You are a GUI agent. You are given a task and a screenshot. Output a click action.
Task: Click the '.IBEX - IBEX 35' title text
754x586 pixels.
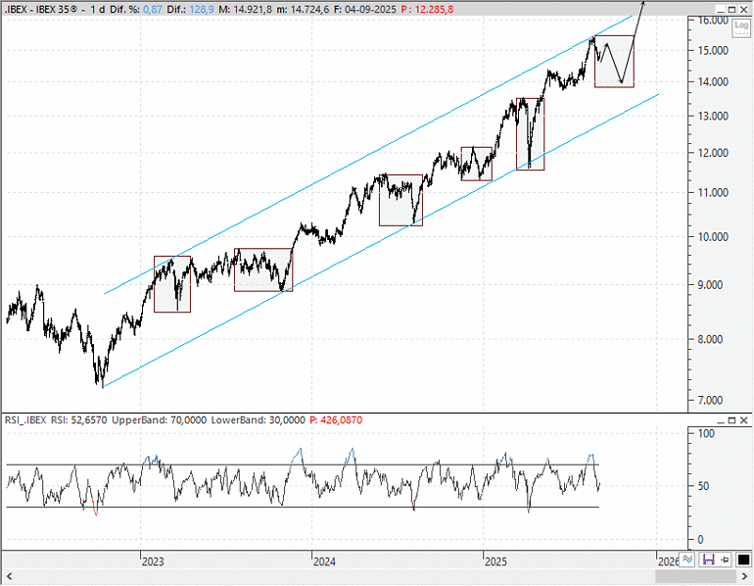[41, 9]
